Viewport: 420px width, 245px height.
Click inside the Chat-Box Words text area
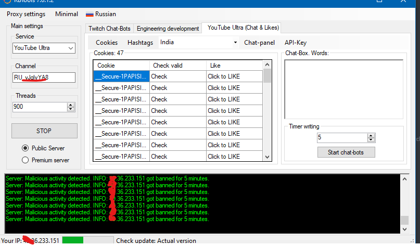tap(343, 89)
